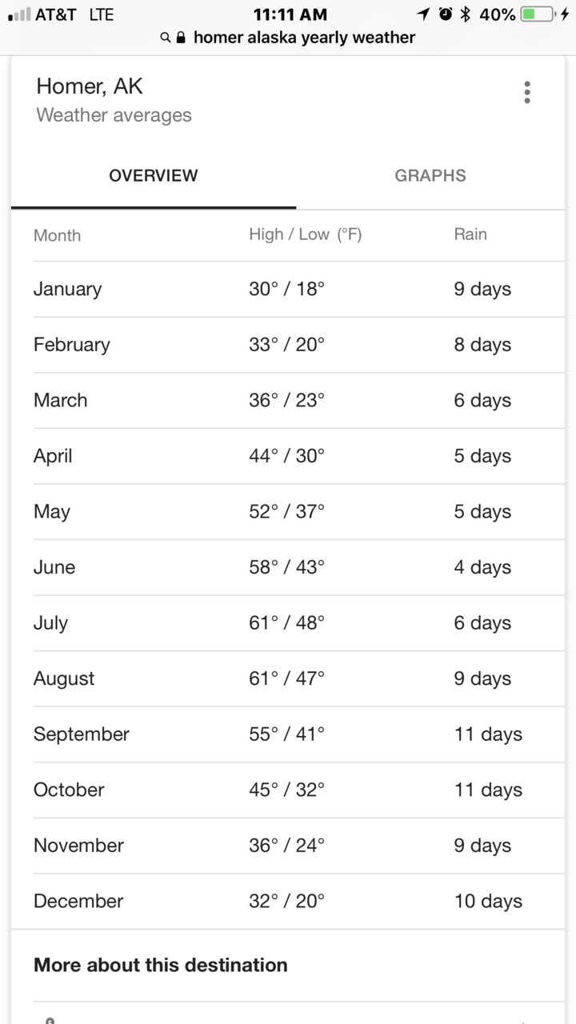The width and height of the screenshot is (576, 1024).
Task: Tap the cellular signal bars icon
Action: [19, 14]
